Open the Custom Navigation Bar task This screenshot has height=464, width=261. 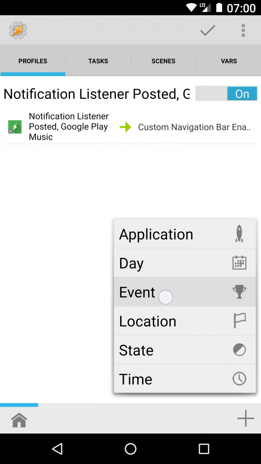coord(195,127)
